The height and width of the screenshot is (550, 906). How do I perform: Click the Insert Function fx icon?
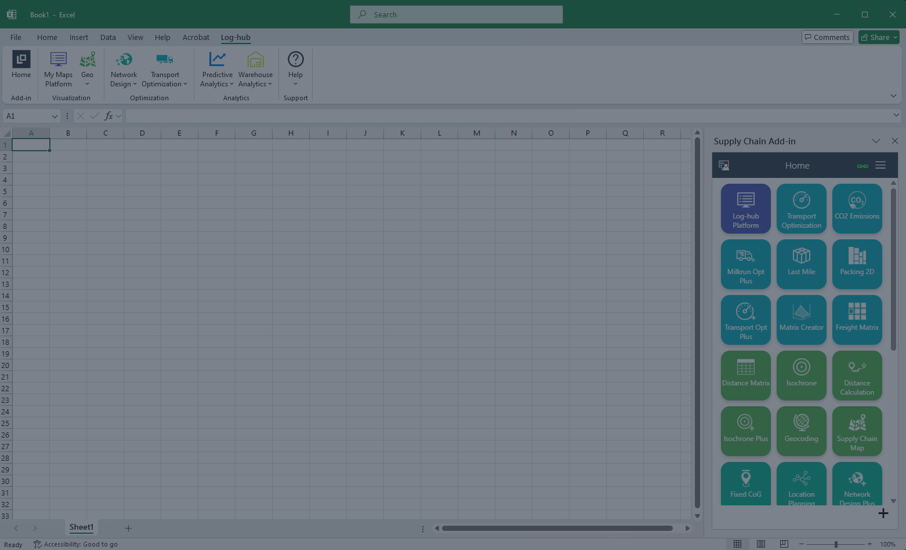tap(108, 116)
